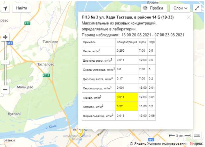Enter fullscreen map mode
The height and width of the screenshot is (147, 205).
(197, 8)
